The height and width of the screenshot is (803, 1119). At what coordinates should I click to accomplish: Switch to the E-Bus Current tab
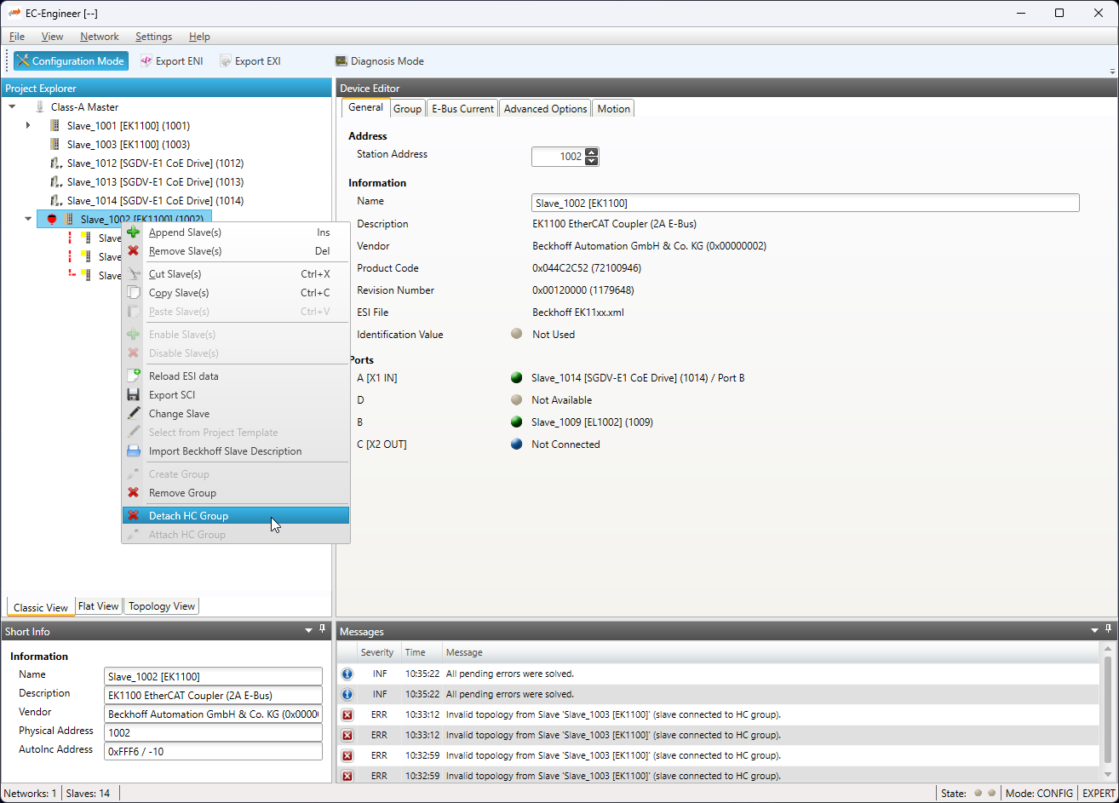click(462, 109)
